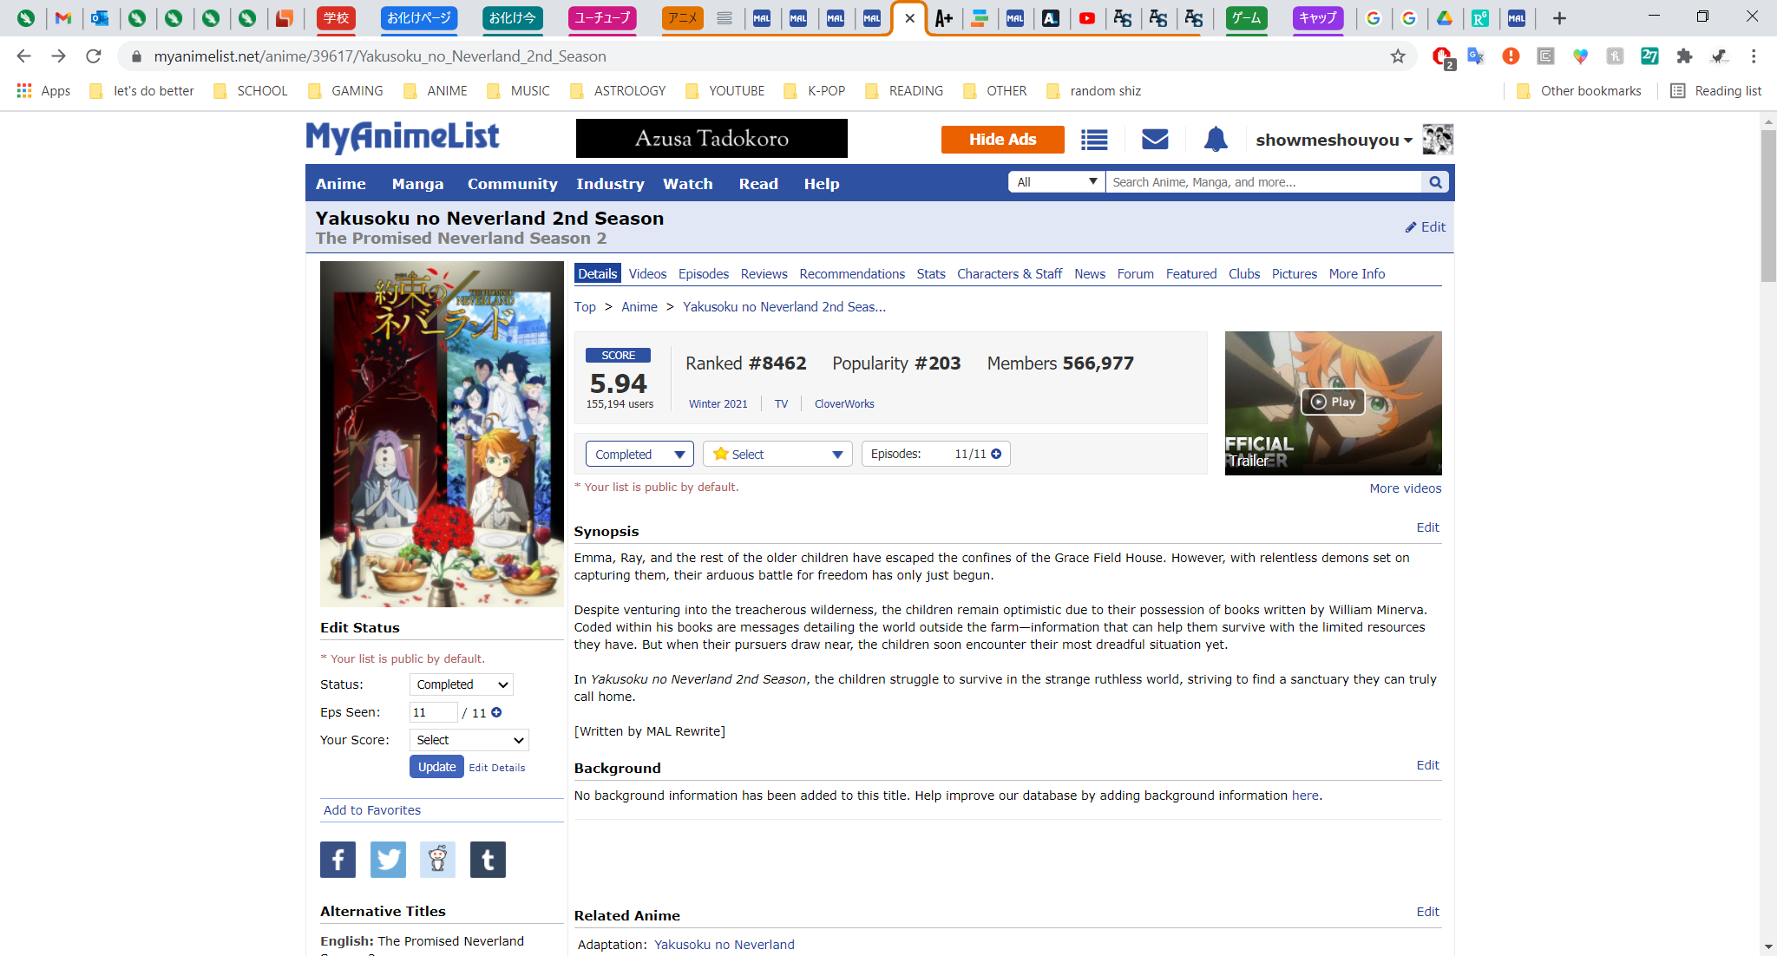Share on Facebook icon
This screenshot has height=956, width=1777.
point(338,860)
